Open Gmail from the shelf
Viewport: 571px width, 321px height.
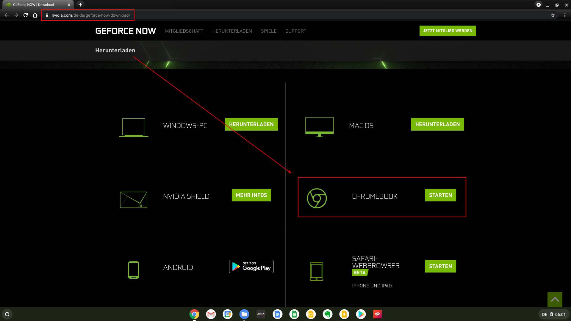coord(211,314)
